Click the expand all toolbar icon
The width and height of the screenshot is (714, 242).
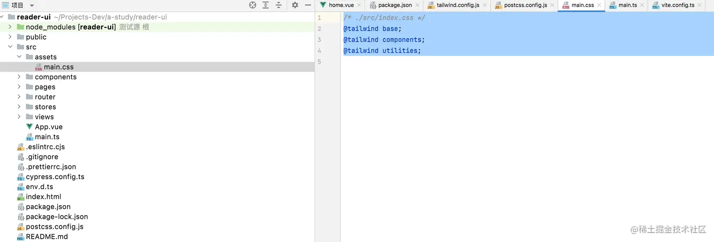click(x=266, y=5)
